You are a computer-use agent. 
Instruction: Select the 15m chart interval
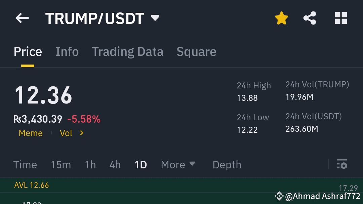click(61, 165)
